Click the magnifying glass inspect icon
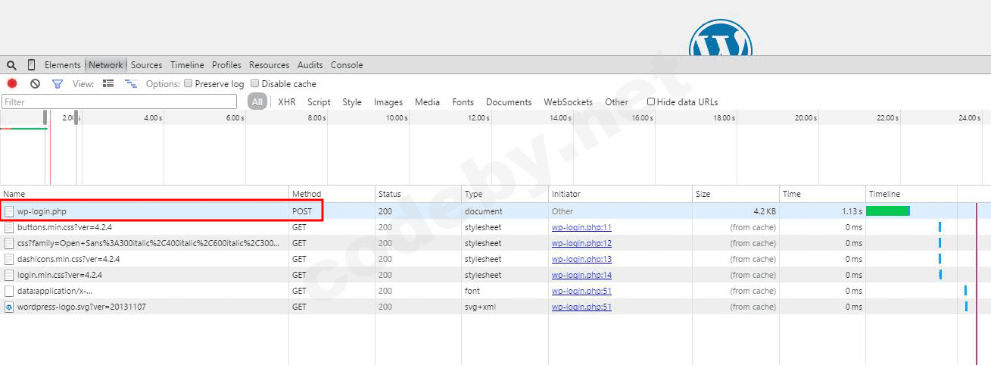This screenshot has height=365, width=991. pyautogui.click(x=11, y=65)
